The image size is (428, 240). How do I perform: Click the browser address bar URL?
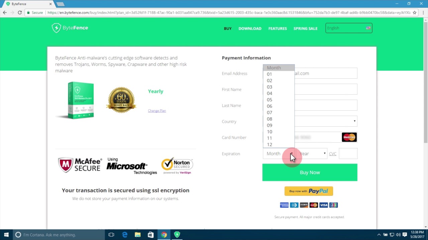(229, 13)
